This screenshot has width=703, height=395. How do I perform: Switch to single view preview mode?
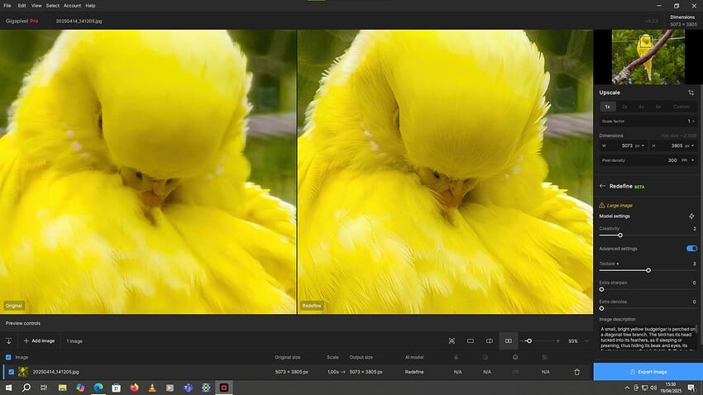coord(471,341)
